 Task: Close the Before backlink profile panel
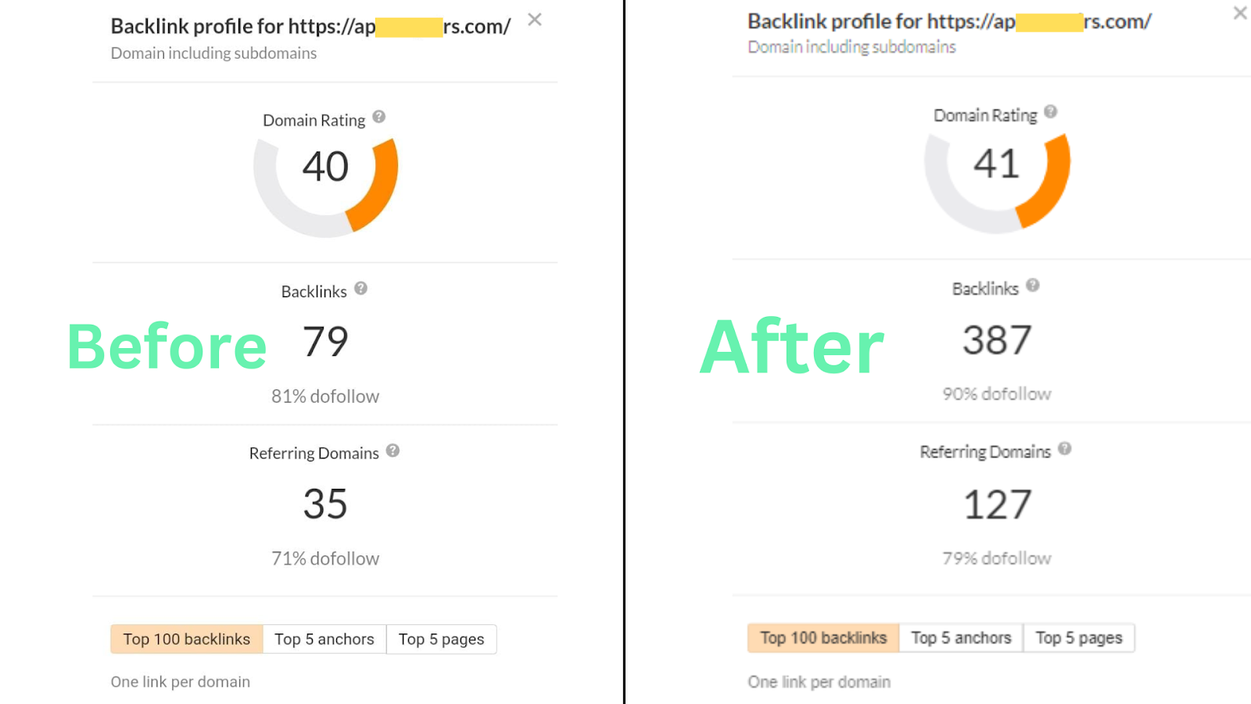pyautogui.click(x=534, y=20)
